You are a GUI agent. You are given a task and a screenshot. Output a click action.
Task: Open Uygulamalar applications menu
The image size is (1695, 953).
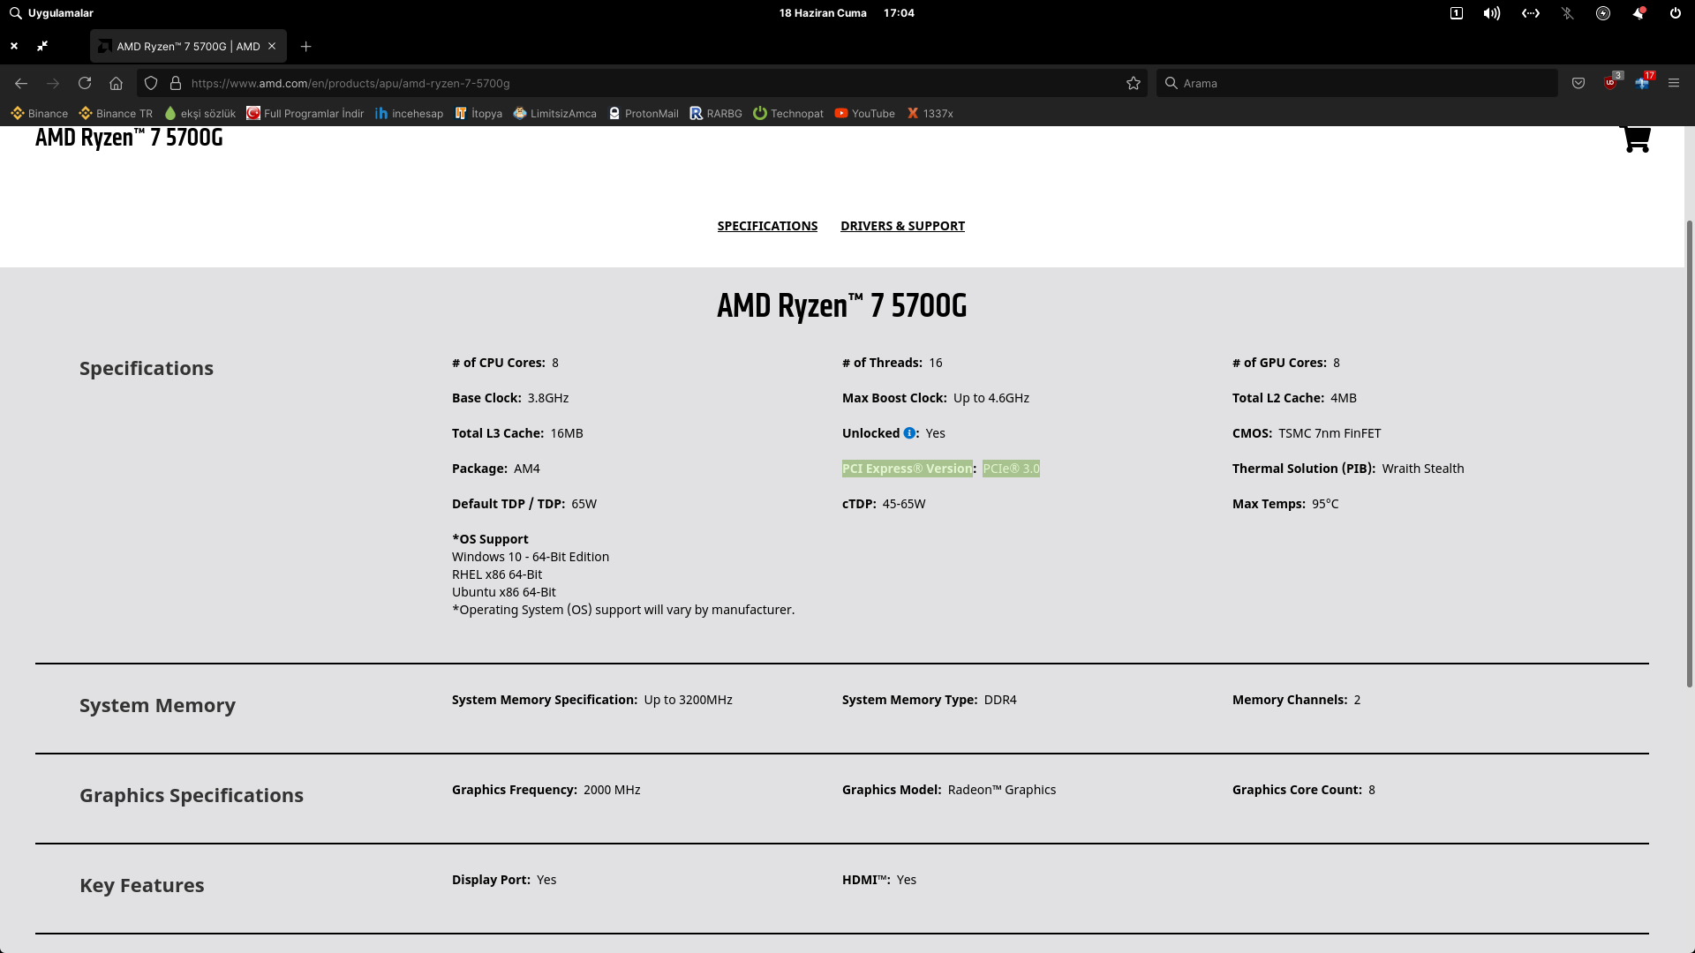(x=51, y=13)
